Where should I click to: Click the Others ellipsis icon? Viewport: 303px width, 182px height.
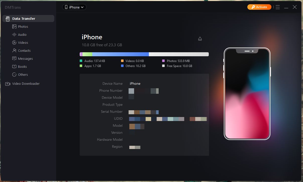[14, 74]
